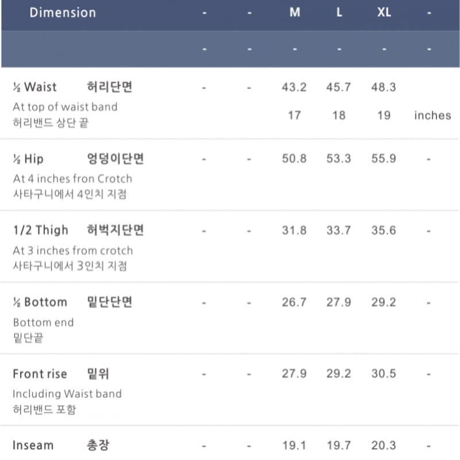Select the M size column header

pyautogui.click(x=294, y=13)
